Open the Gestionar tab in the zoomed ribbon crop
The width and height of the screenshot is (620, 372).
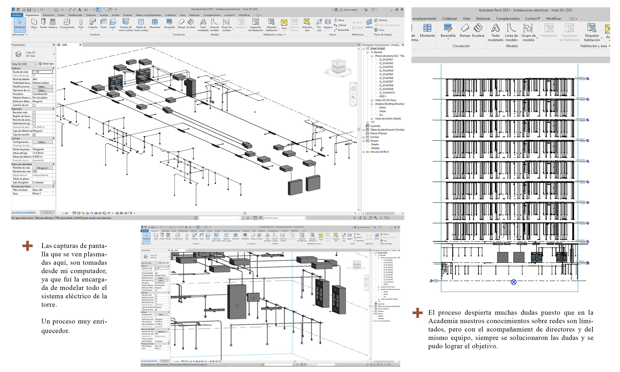483,19
